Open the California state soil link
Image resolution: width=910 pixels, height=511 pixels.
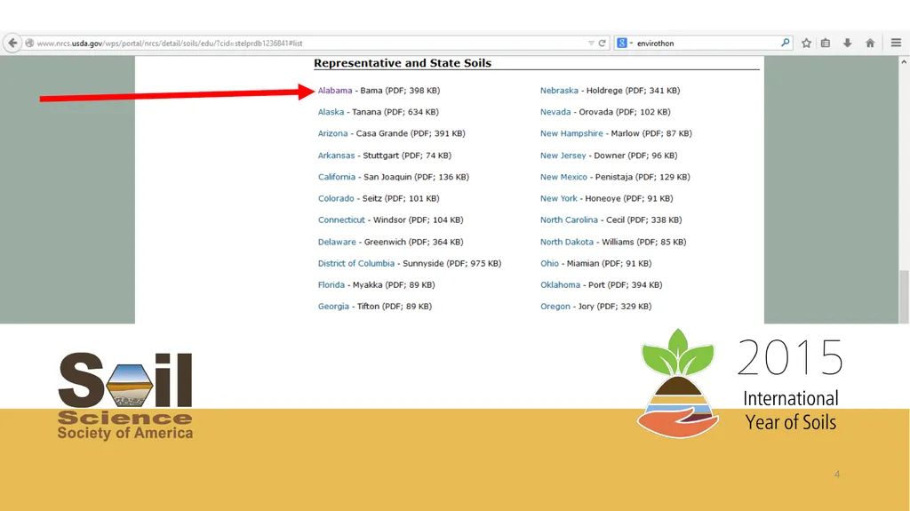(337, 177)
